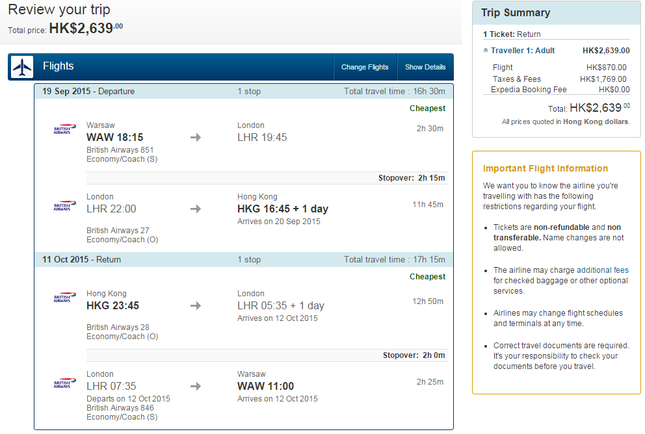Click the arrow between WAW 18:15 and LHR 19:45
Screen dimensions: 645x434
point(196,137)
